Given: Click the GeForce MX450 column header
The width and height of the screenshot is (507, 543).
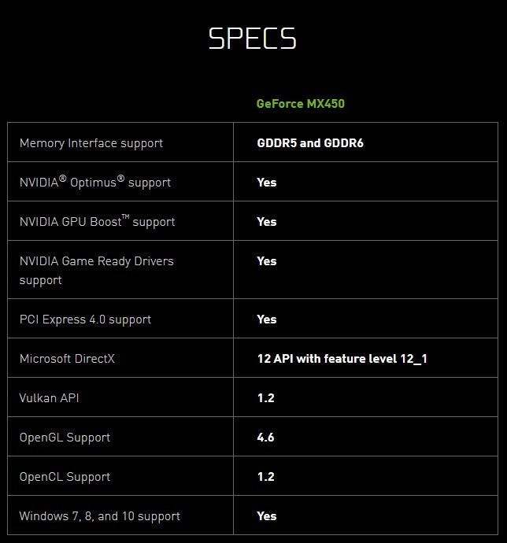Looking at the screenshot, I should [300, 104].
